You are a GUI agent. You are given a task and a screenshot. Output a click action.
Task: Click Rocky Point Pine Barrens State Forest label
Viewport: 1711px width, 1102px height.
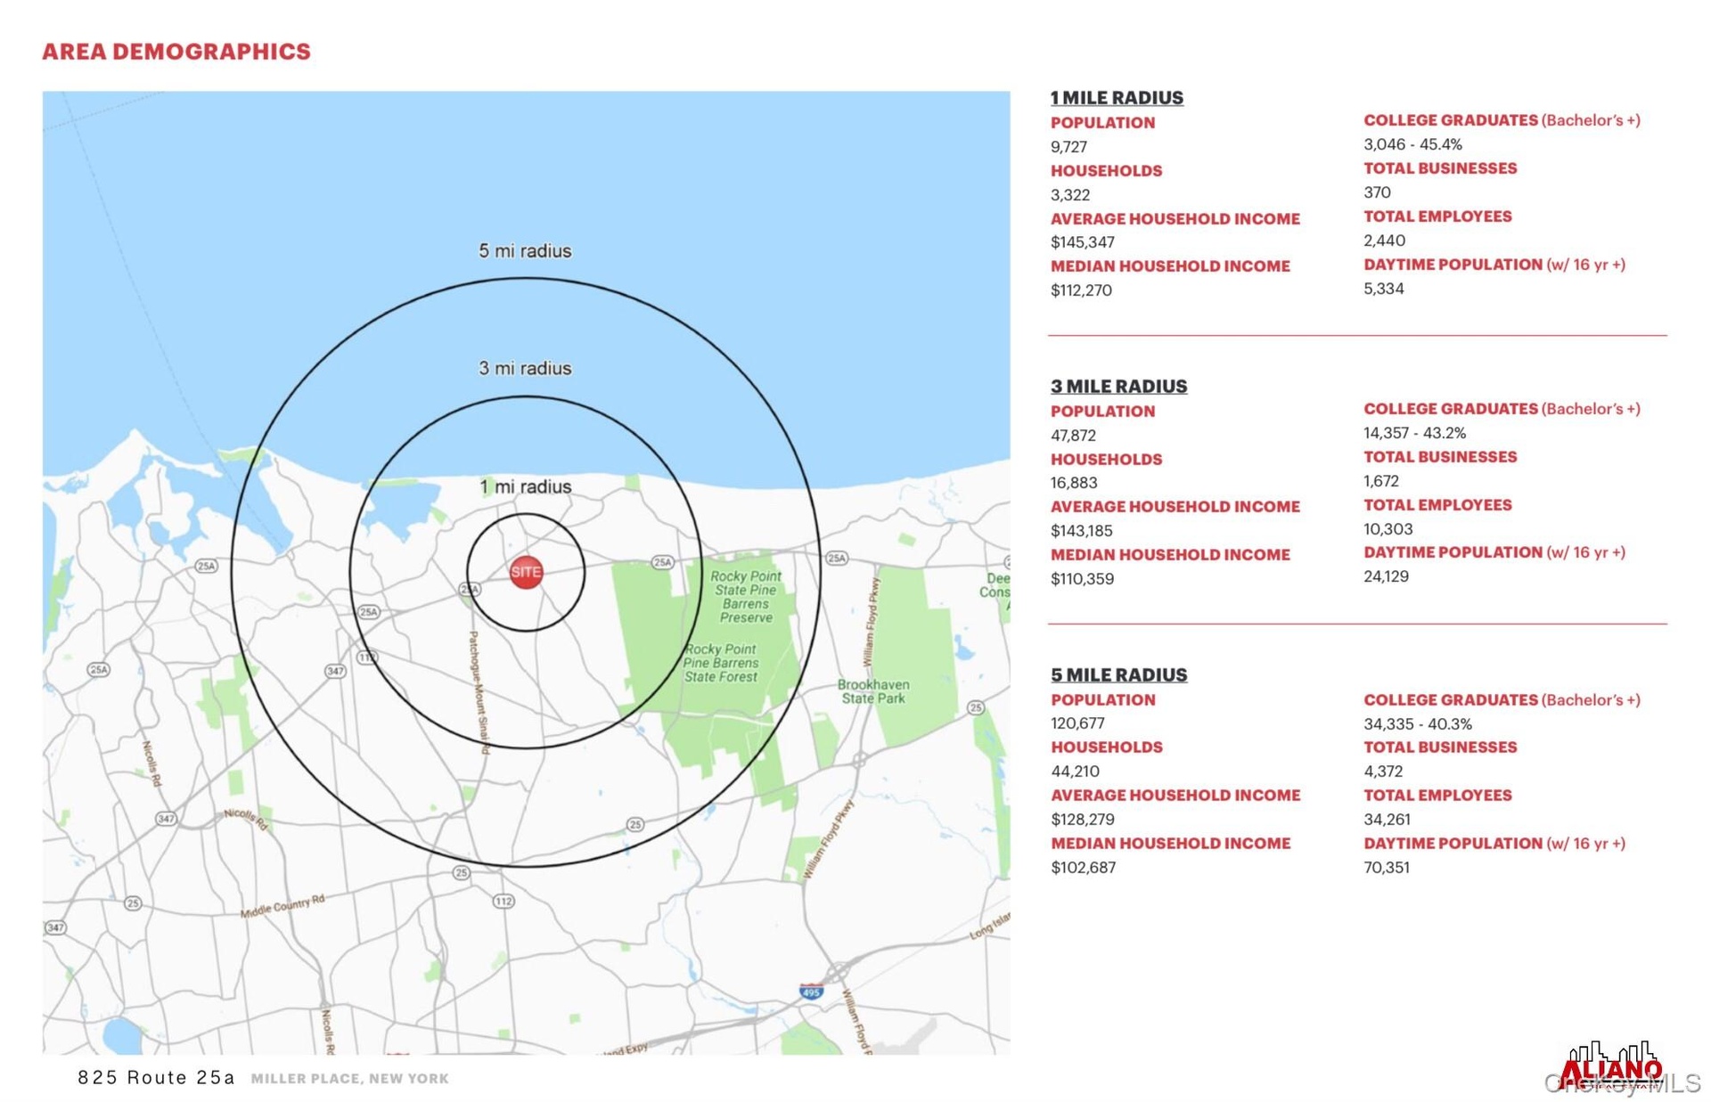coord(720,663)
